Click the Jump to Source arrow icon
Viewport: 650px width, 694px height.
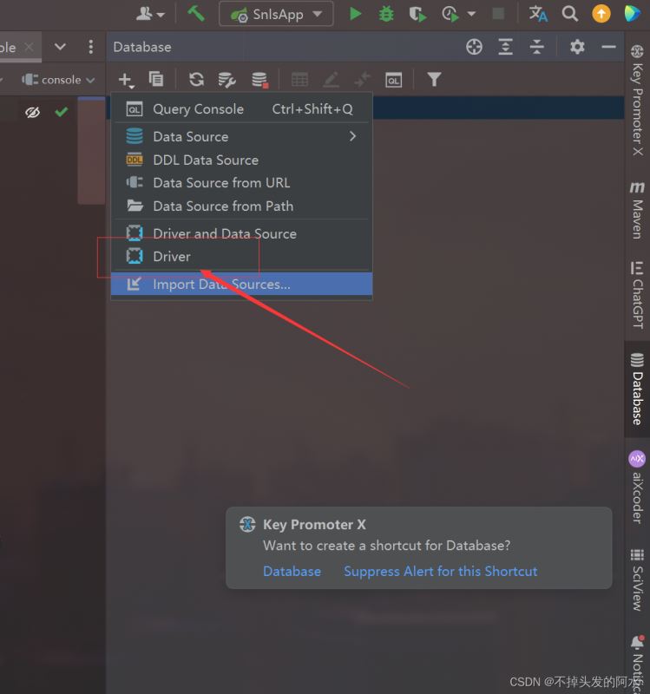tap(362, 80)
